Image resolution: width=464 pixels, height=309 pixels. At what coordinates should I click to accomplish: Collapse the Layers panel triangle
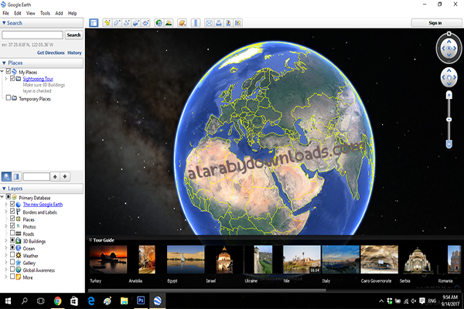point(4,188)
